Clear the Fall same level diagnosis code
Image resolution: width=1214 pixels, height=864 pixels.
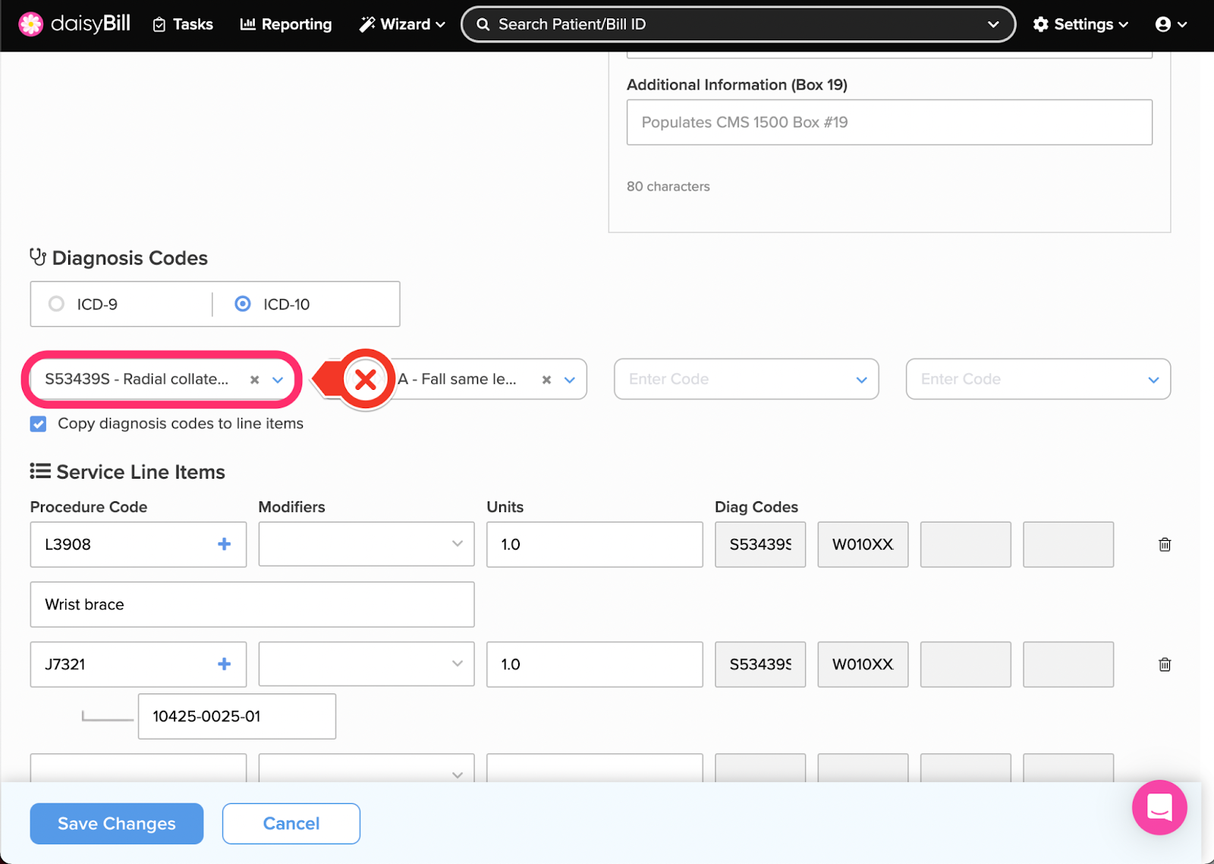(x=546, y=379)
